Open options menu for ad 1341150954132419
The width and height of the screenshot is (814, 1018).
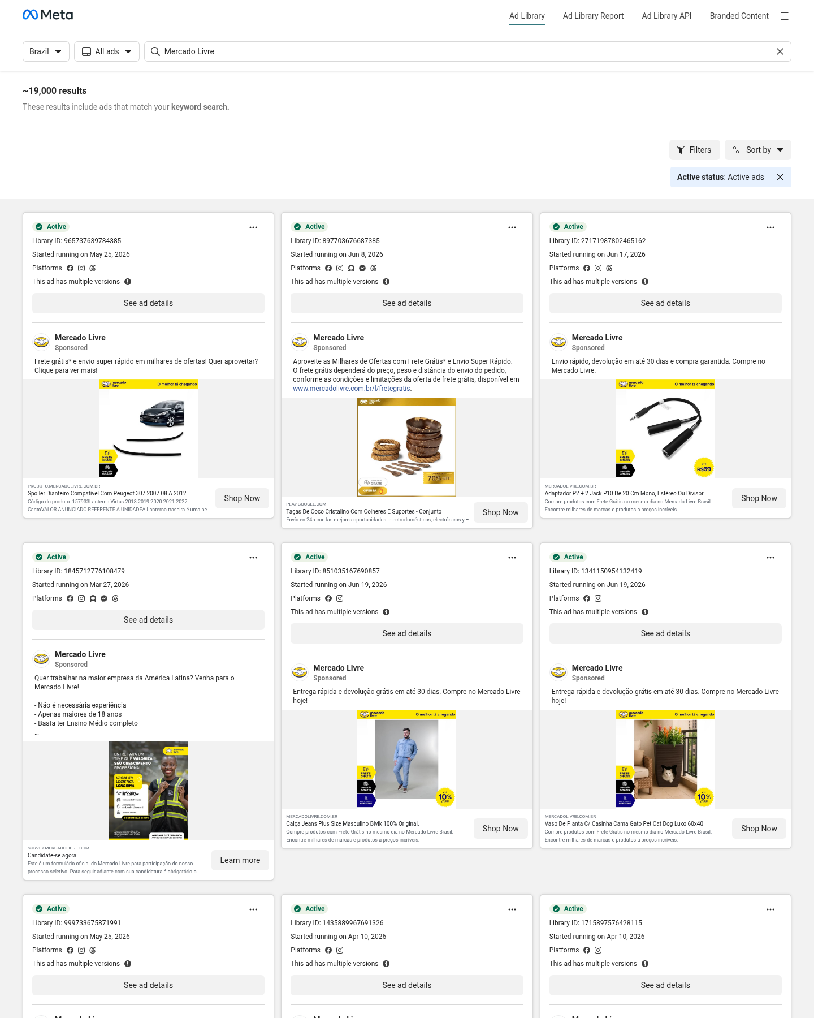coord(770,558)
